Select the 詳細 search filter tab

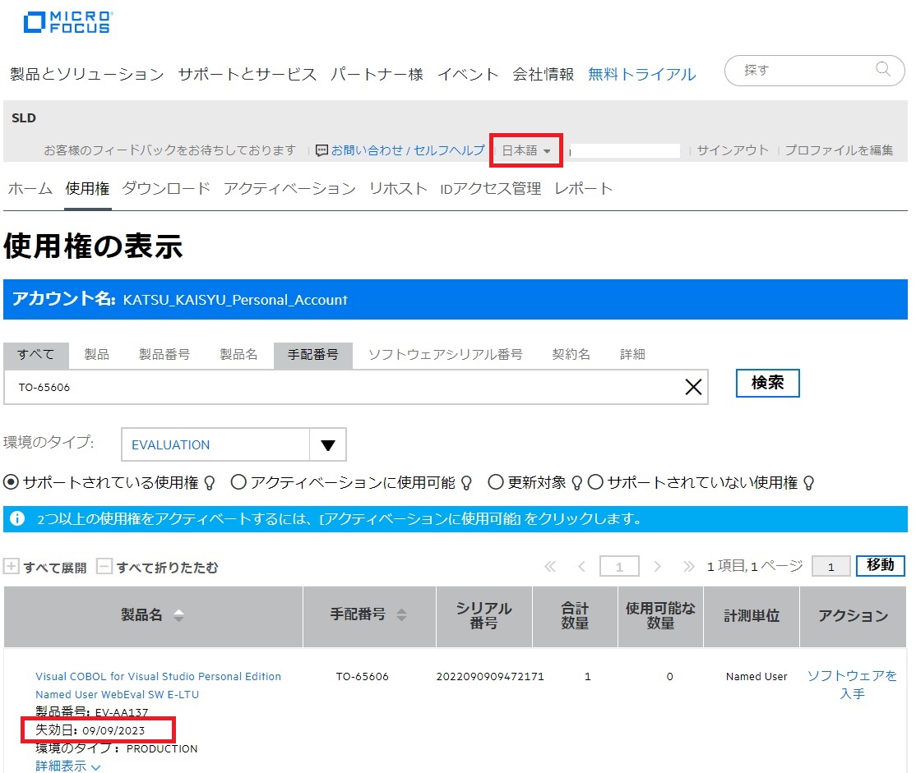point(632,354)
